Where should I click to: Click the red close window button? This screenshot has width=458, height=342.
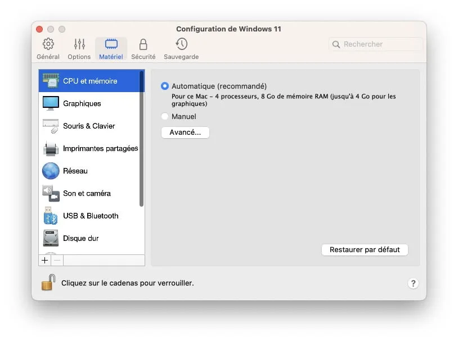(x=39, y=29)
